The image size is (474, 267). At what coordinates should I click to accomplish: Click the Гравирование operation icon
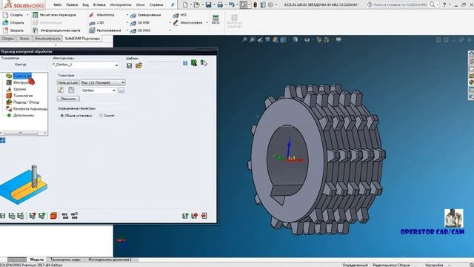click(133, 15)
